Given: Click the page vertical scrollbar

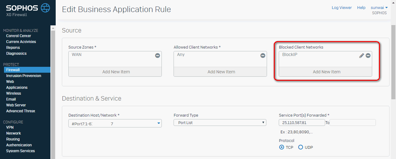Looking at the screenshot, I should pyautogui.click(x=393, y=62).
